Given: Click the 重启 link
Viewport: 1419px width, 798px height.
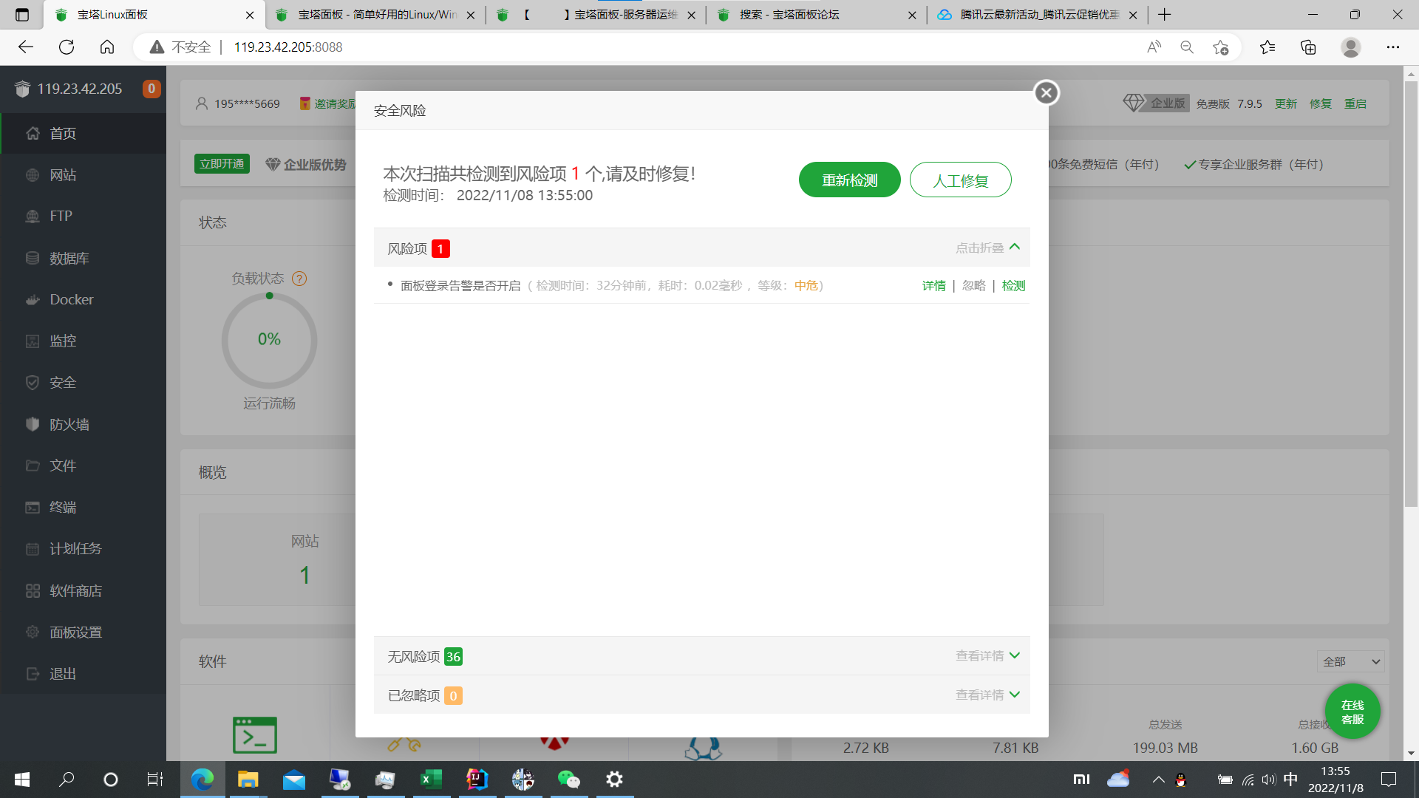Looking at the screenshot, I should (x=1355, y=104).
